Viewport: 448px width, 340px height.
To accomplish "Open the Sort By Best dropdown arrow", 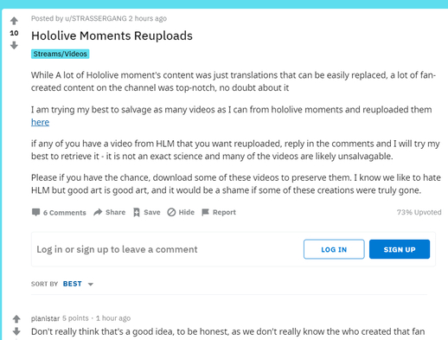I will pos(91,285).
